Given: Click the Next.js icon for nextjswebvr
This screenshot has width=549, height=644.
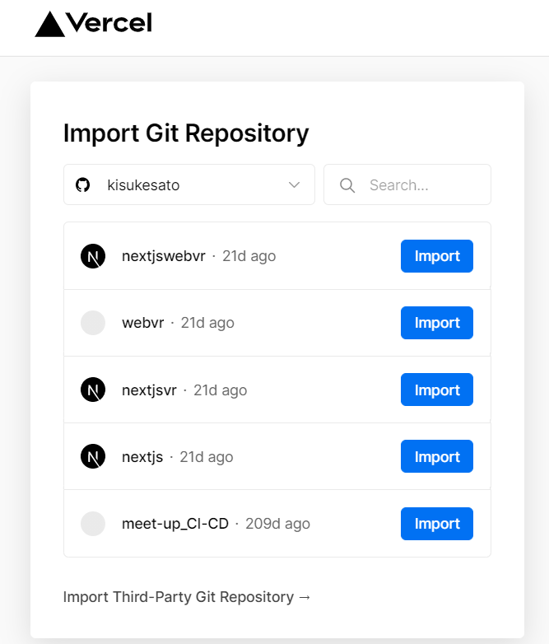Looking at the screenshot, I should (93, 256).
